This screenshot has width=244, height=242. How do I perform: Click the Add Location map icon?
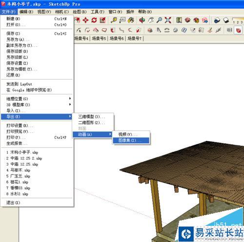click(x=179, y=20)
